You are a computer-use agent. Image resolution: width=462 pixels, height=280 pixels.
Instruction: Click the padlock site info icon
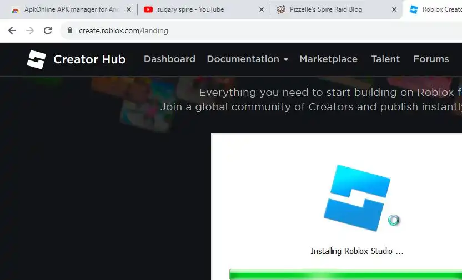[70, 30]
